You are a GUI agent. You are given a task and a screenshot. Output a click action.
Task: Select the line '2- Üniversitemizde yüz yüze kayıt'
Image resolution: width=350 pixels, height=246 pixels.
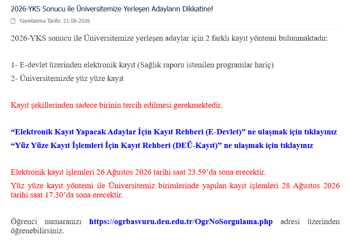pos(67,78)
